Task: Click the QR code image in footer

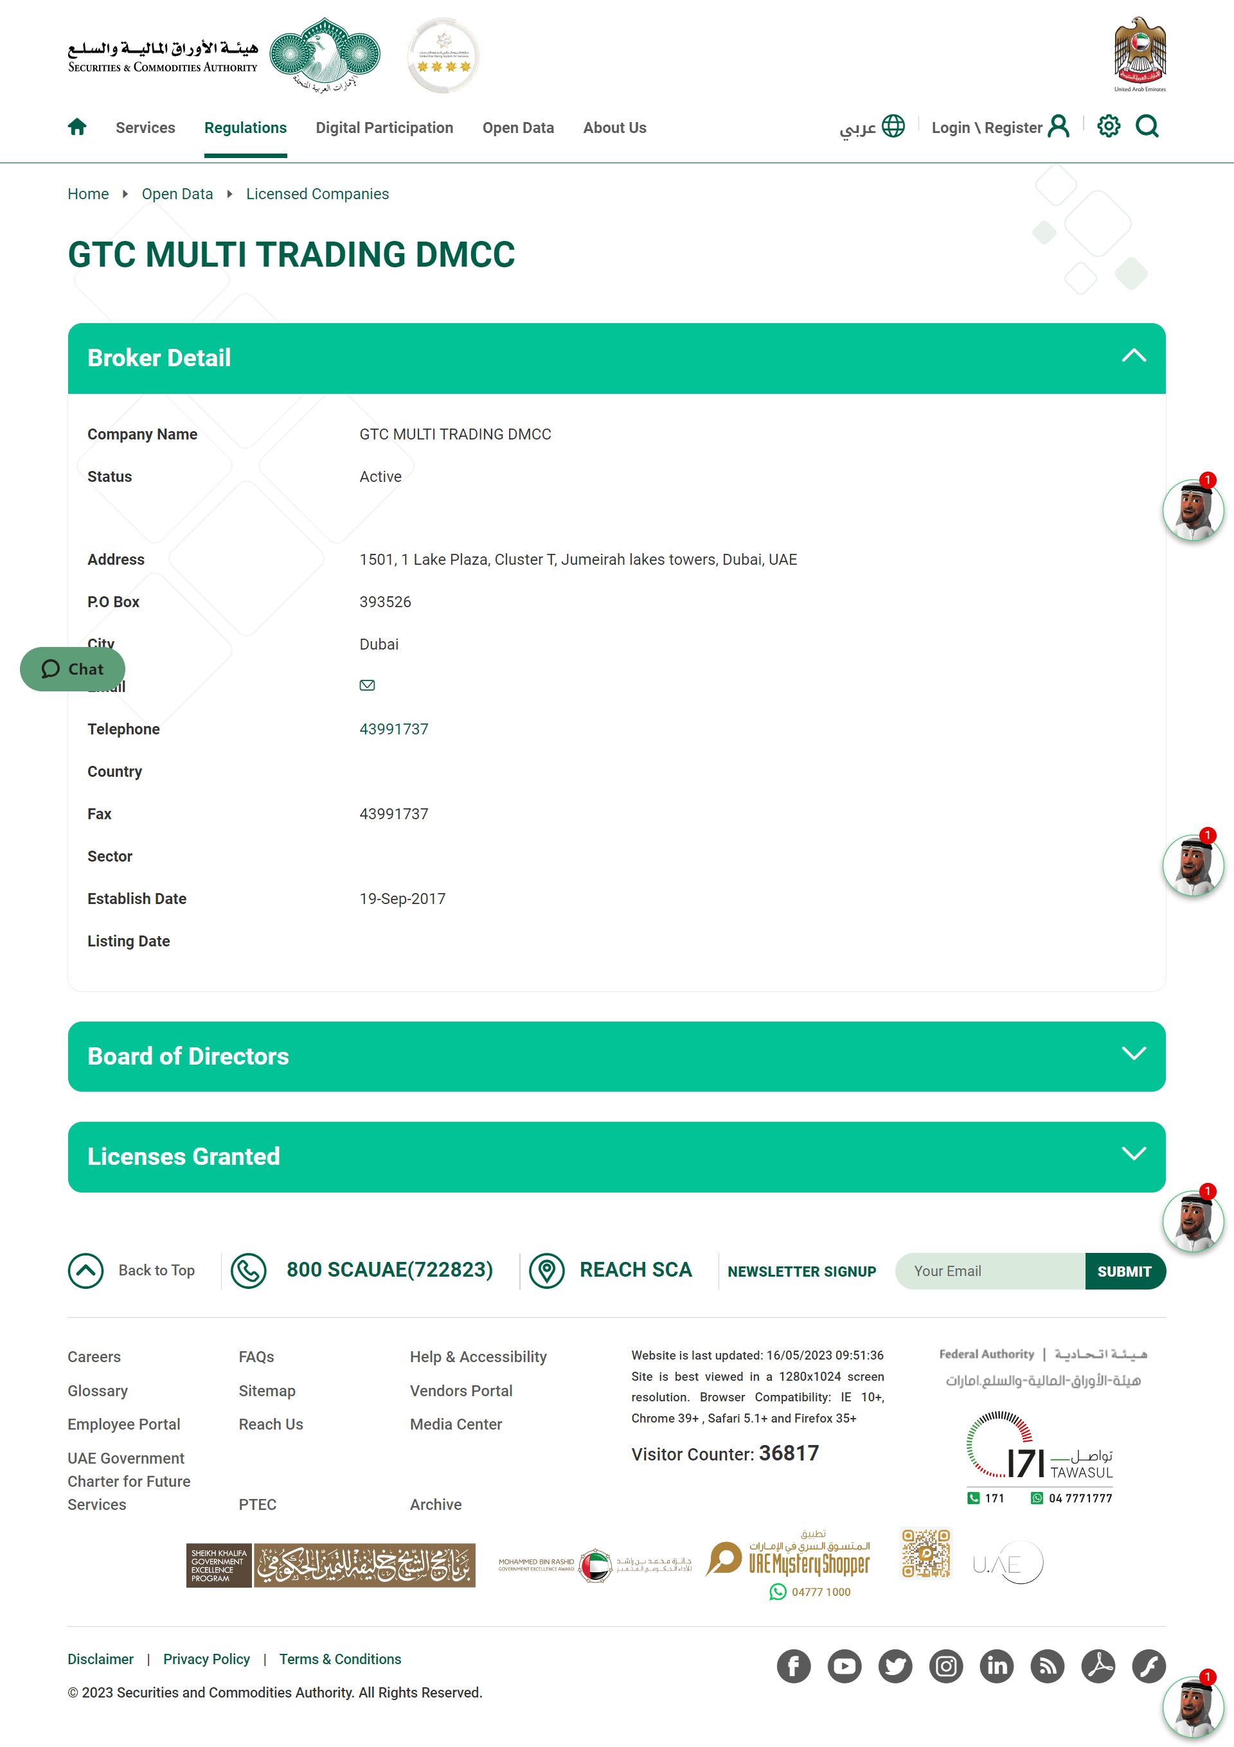Action: coord(926,1553)
